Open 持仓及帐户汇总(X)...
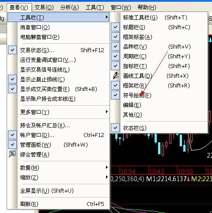The image size is (212, 213). [58, 125]
